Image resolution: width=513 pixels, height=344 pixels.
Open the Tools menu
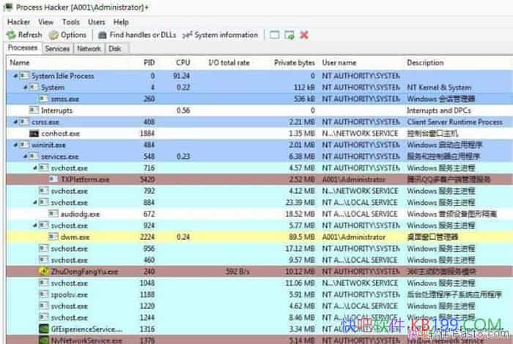tap(71, 22)
